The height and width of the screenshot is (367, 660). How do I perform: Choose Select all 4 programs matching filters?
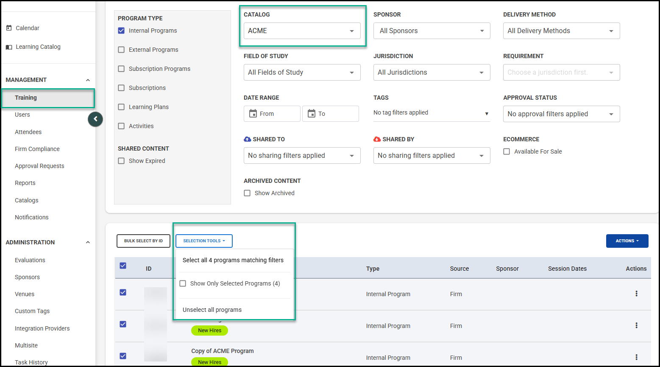tap(233, 260)
